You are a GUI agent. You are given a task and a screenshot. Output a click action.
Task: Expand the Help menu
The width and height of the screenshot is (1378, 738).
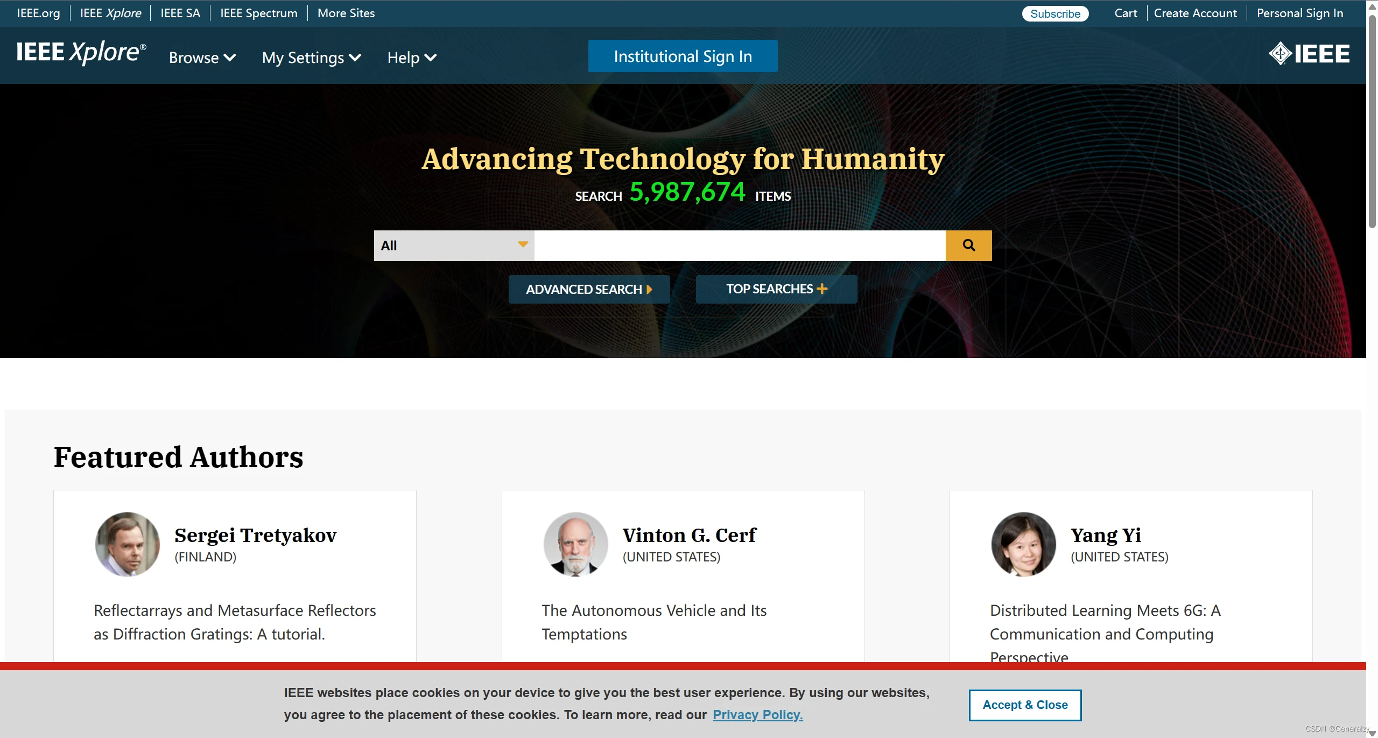[412, 58]
